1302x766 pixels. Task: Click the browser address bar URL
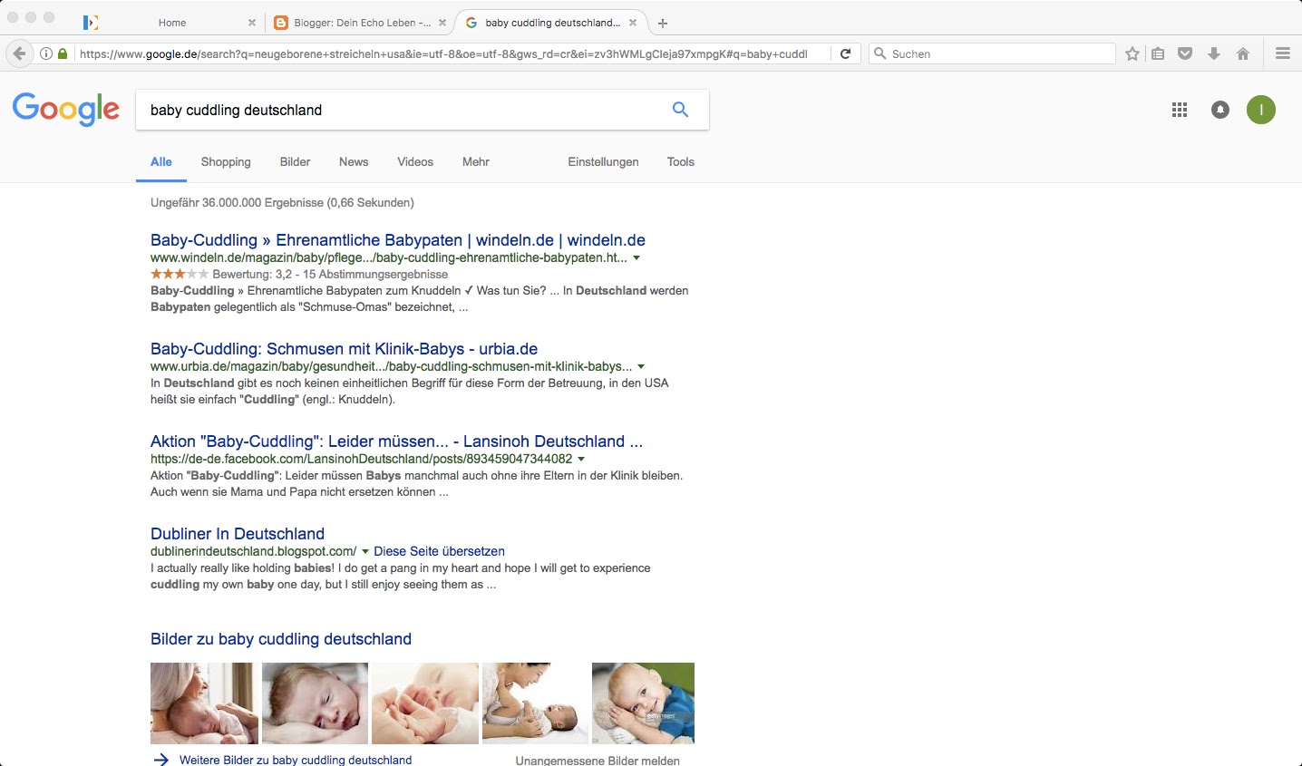pos(444,53)
